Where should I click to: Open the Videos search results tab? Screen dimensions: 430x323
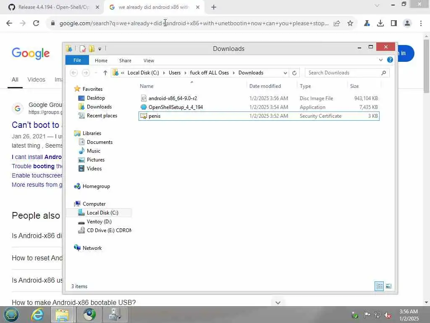pos(36,79)
